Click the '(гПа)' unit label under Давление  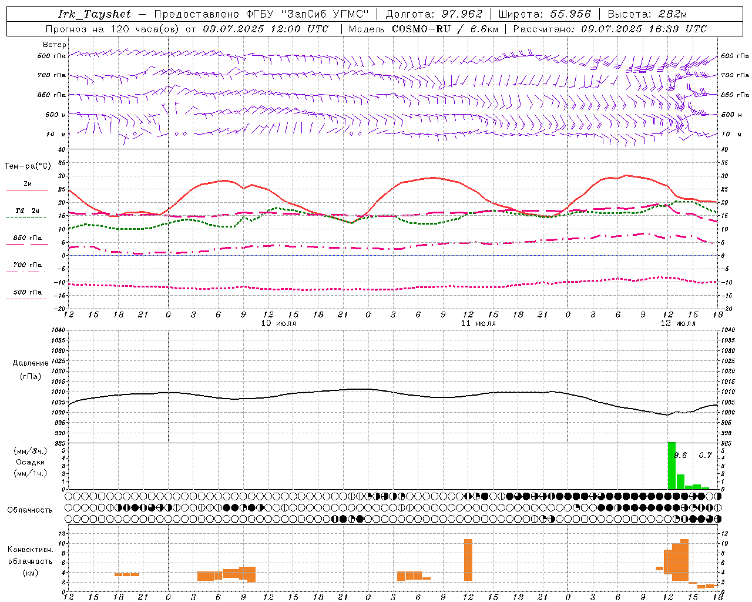(30, 377)
